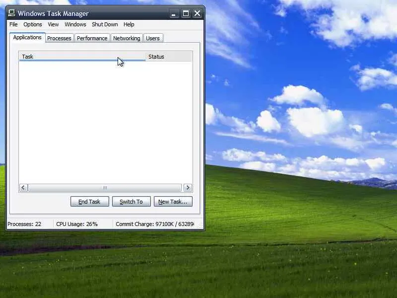Click the resize grip in status bar

(x=200, y=225)
